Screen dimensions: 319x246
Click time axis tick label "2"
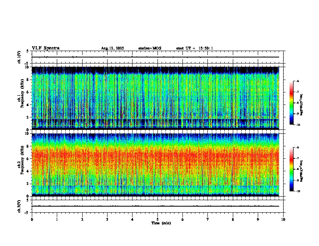tap(82, 219)
